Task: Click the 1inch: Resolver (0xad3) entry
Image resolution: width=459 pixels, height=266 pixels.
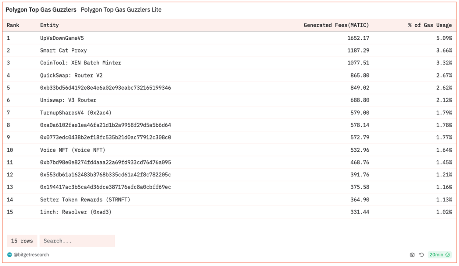Action: pyautogui.click(x=76, y=212)
